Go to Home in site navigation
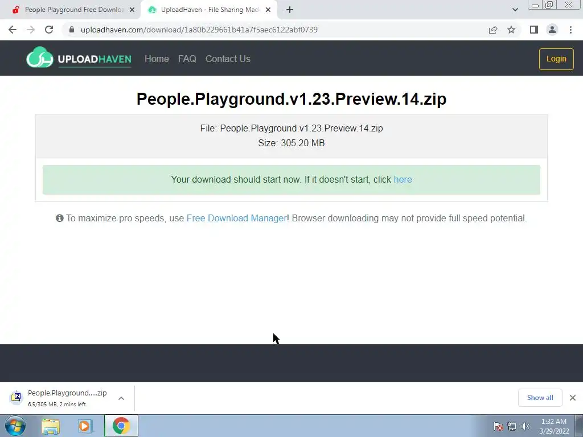This screenshot has height=437, width=583. coord(157,59)
